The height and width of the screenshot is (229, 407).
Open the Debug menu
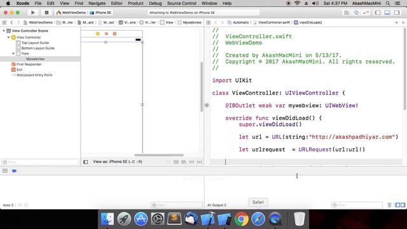click(x=155, y=3)
